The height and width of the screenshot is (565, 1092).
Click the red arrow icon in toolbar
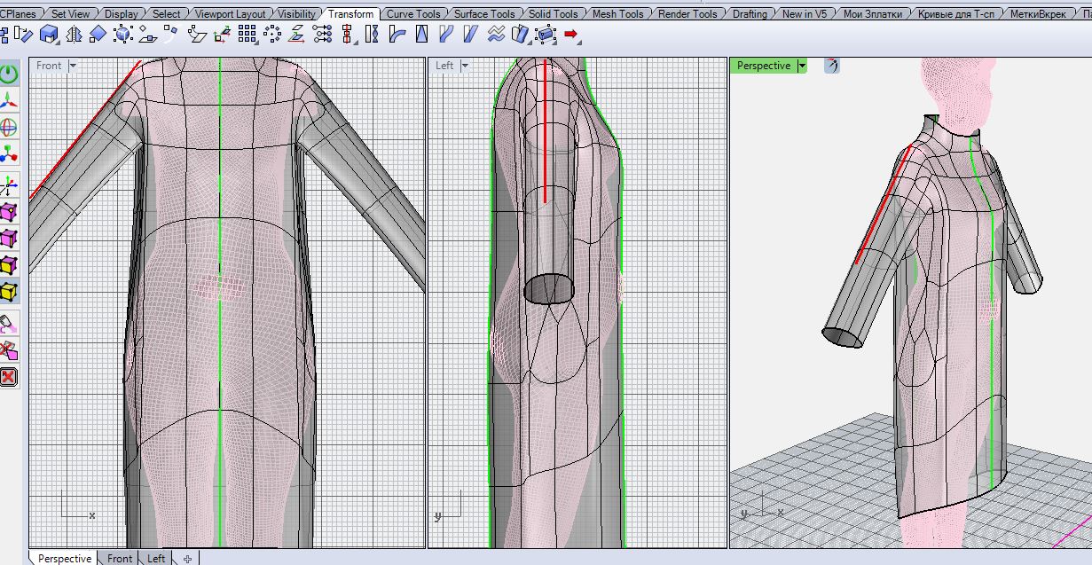pyautogui.click(x=571, y=35)
